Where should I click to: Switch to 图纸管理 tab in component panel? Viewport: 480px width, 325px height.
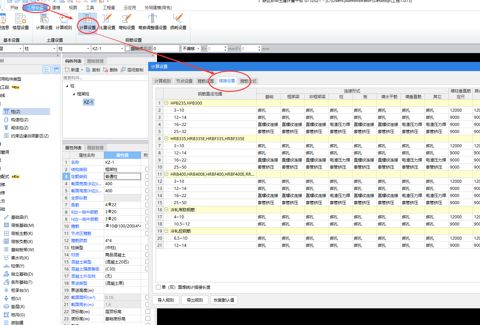coord(95,61)
